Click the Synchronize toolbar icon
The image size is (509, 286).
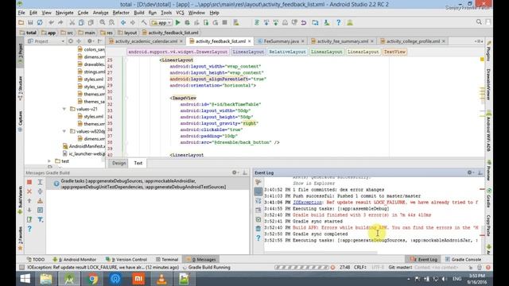(x=40, y=22)
